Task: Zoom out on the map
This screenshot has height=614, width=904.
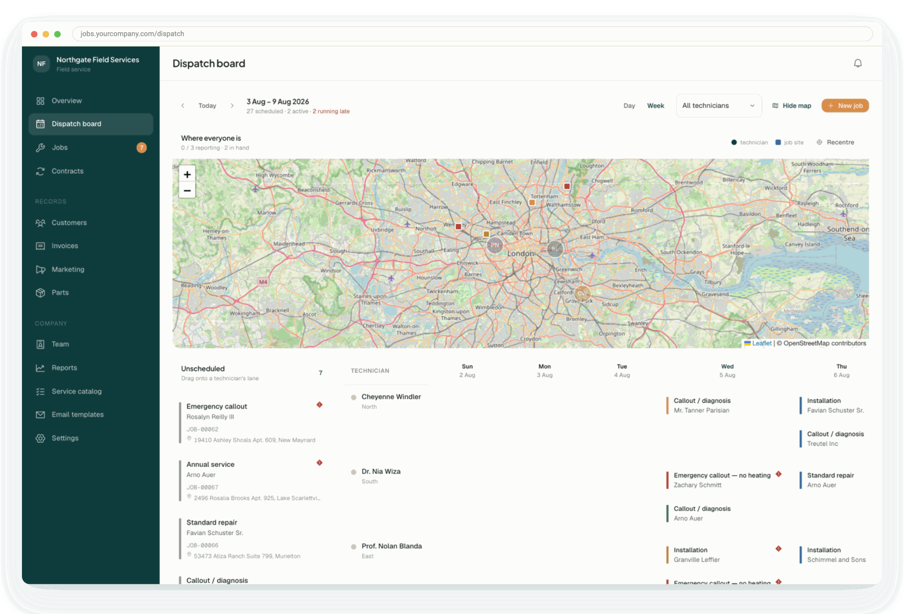Action: (187, 190)
